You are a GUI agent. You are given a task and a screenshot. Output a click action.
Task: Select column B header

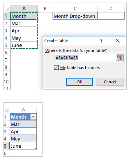[x=45, y=8]
